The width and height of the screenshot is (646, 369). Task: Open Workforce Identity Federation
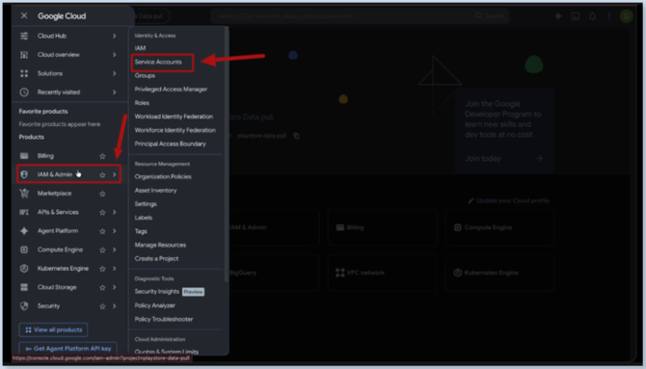point(175,130)
